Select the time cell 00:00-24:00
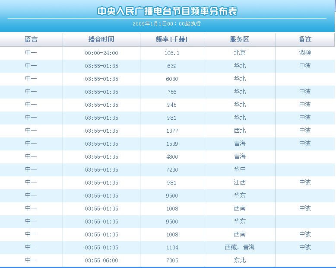 point(101,53)
